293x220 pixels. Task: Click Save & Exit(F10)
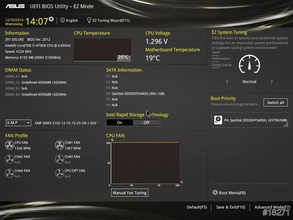[230, 207]
